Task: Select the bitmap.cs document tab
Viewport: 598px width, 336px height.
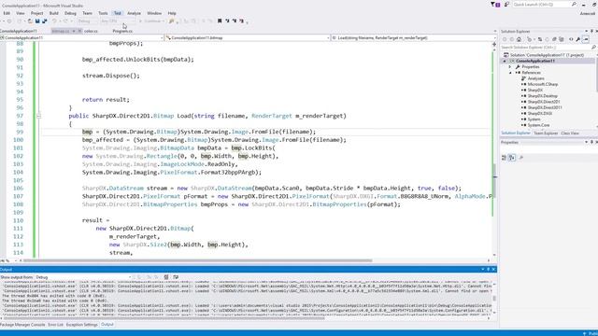Action: 60,31
